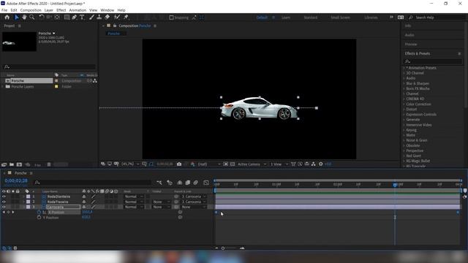Open the Composition menu
This screenshot has height=263, width=468.
[31, 10]
